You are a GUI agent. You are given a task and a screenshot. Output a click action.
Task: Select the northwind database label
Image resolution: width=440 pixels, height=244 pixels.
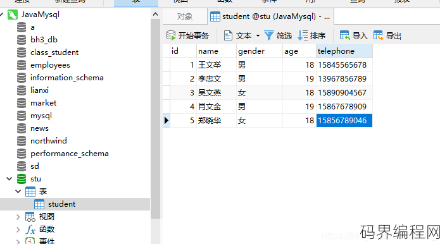[49, 141]
